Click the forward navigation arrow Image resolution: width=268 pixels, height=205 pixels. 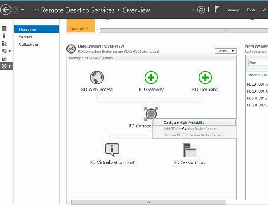pos(16,10)
